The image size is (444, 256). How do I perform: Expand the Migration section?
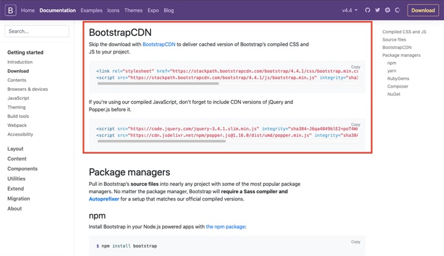pos(18,199)
